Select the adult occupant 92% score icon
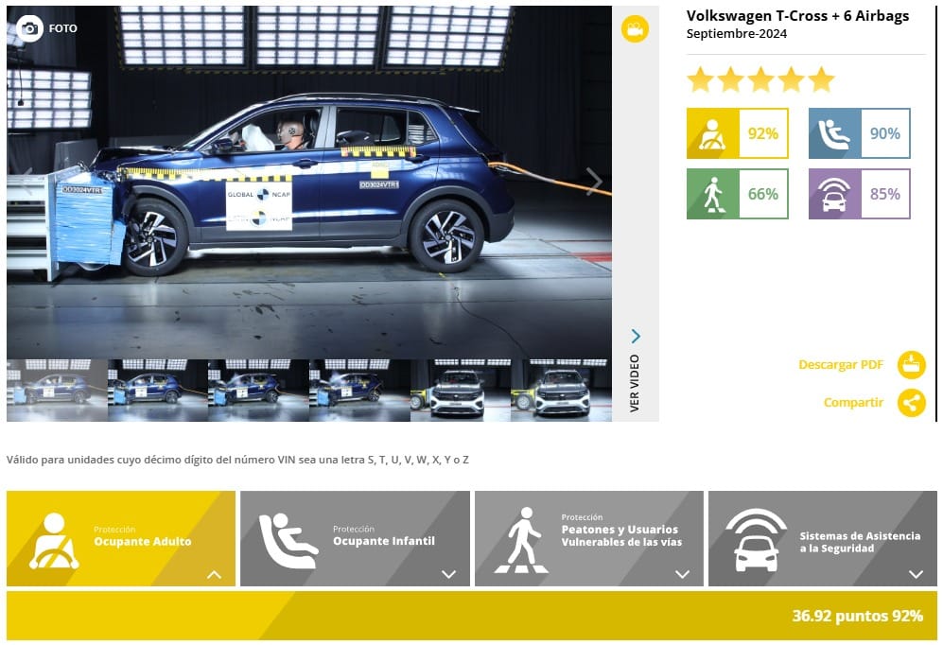 pyautogui.click(x=712, y=133)
